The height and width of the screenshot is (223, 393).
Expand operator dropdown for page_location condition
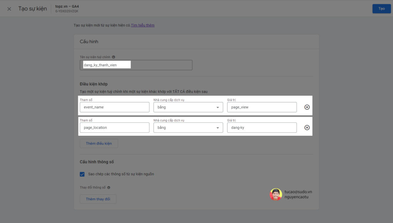pos(188,127)
